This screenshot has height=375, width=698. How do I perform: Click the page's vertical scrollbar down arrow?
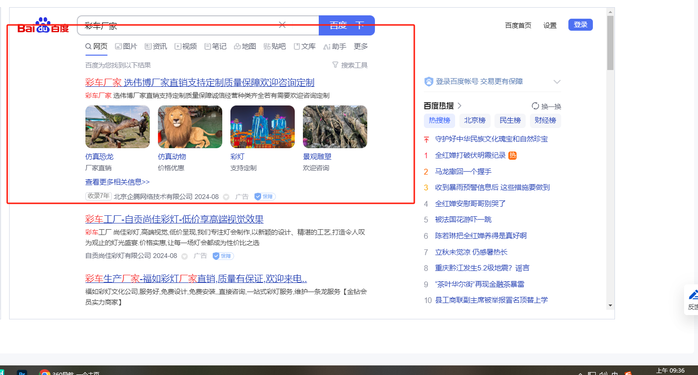[x=610, y=305]
